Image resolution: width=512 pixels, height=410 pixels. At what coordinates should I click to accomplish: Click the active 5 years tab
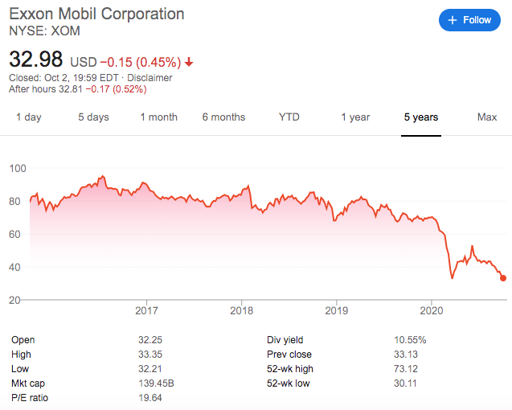[421, 117]
